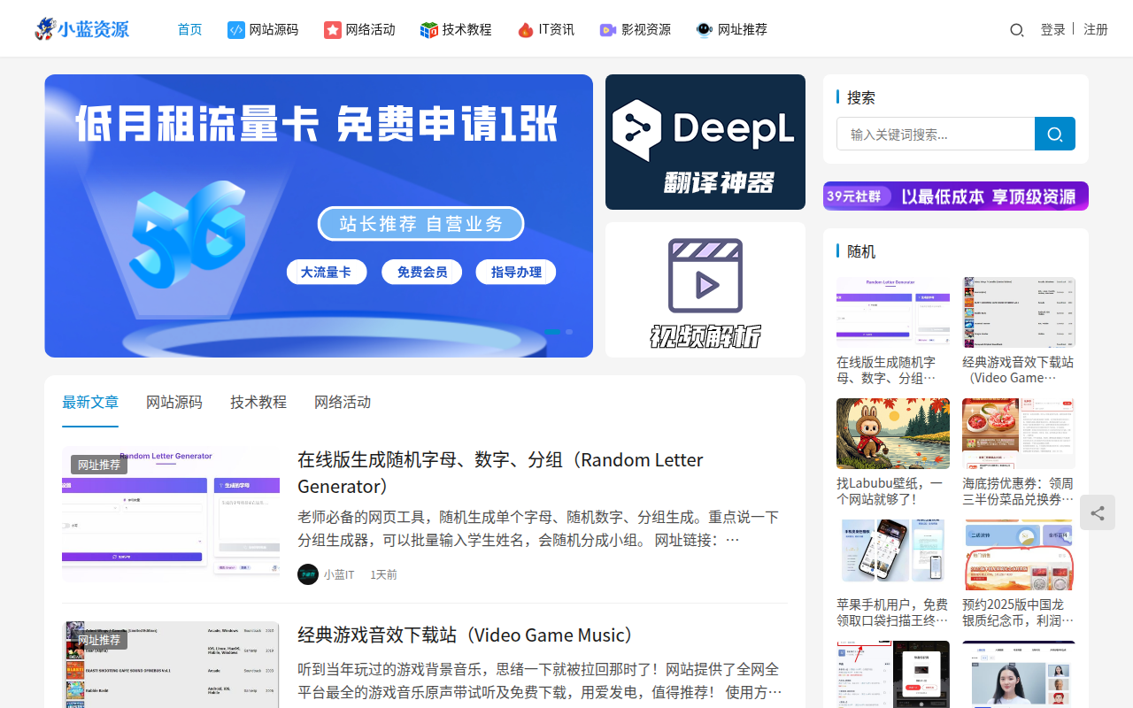Viewport: 1133px width, 708px height.
Task: Open sidebar thumbnail for 在线版生成随机字母
Action: pyautogui.click(x=893, y=312)
